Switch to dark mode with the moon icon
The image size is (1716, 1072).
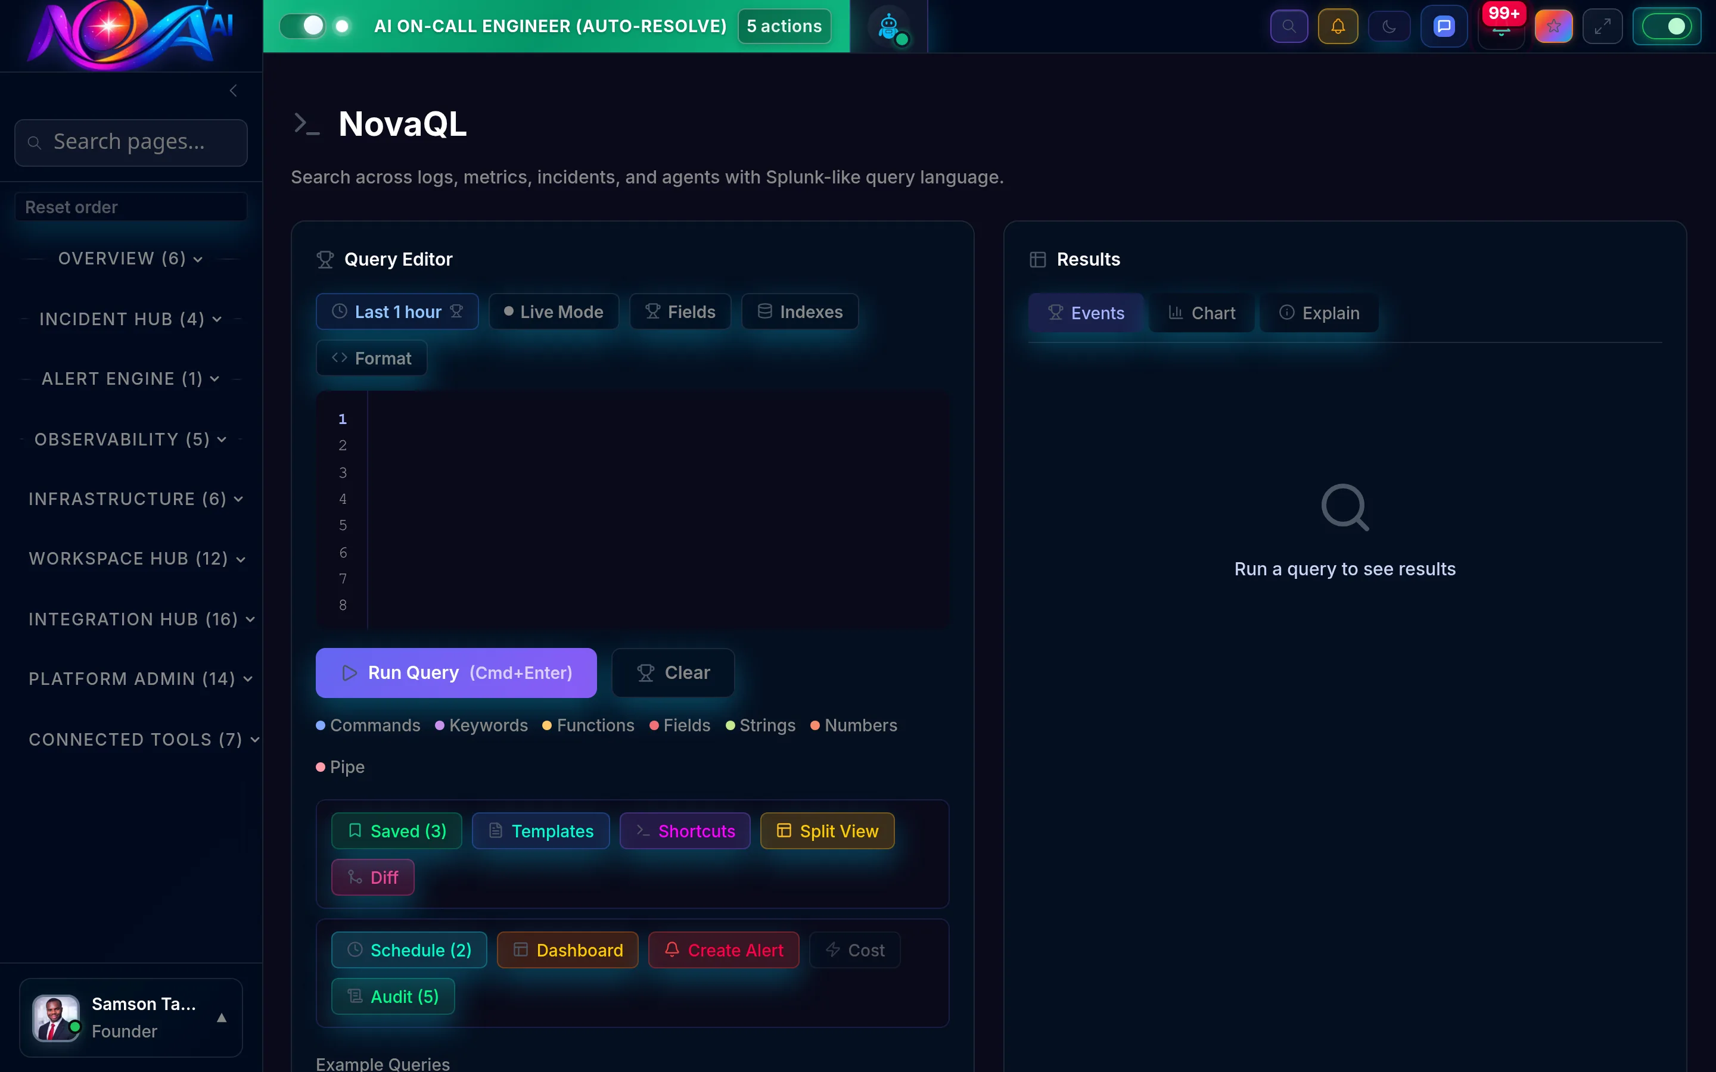1388,26
